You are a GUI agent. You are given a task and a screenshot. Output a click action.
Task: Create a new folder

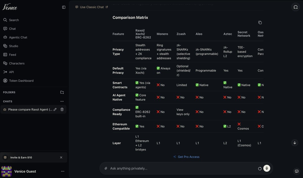[62, 92]
